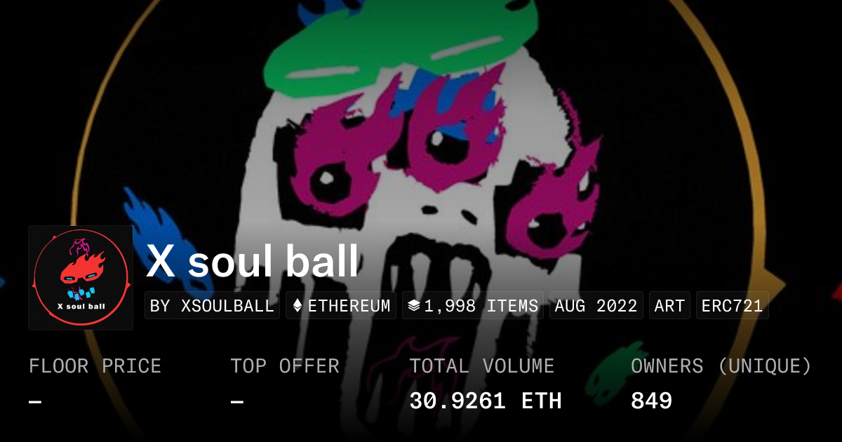Click the OWNERS (UNIQUE) label

(721, 366)
